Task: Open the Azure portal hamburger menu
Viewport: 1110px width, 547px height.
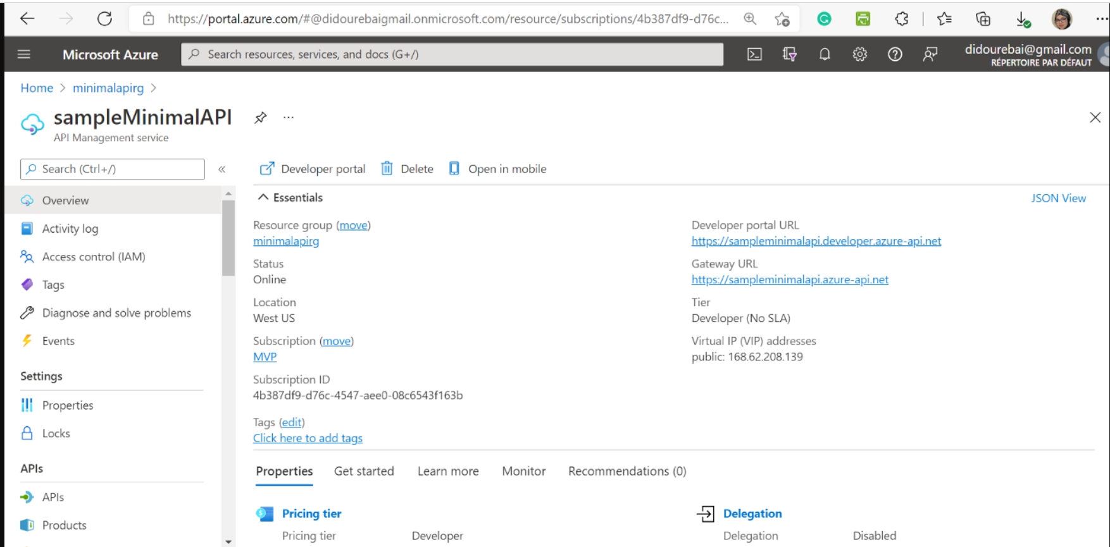Action: click(24, 54)
